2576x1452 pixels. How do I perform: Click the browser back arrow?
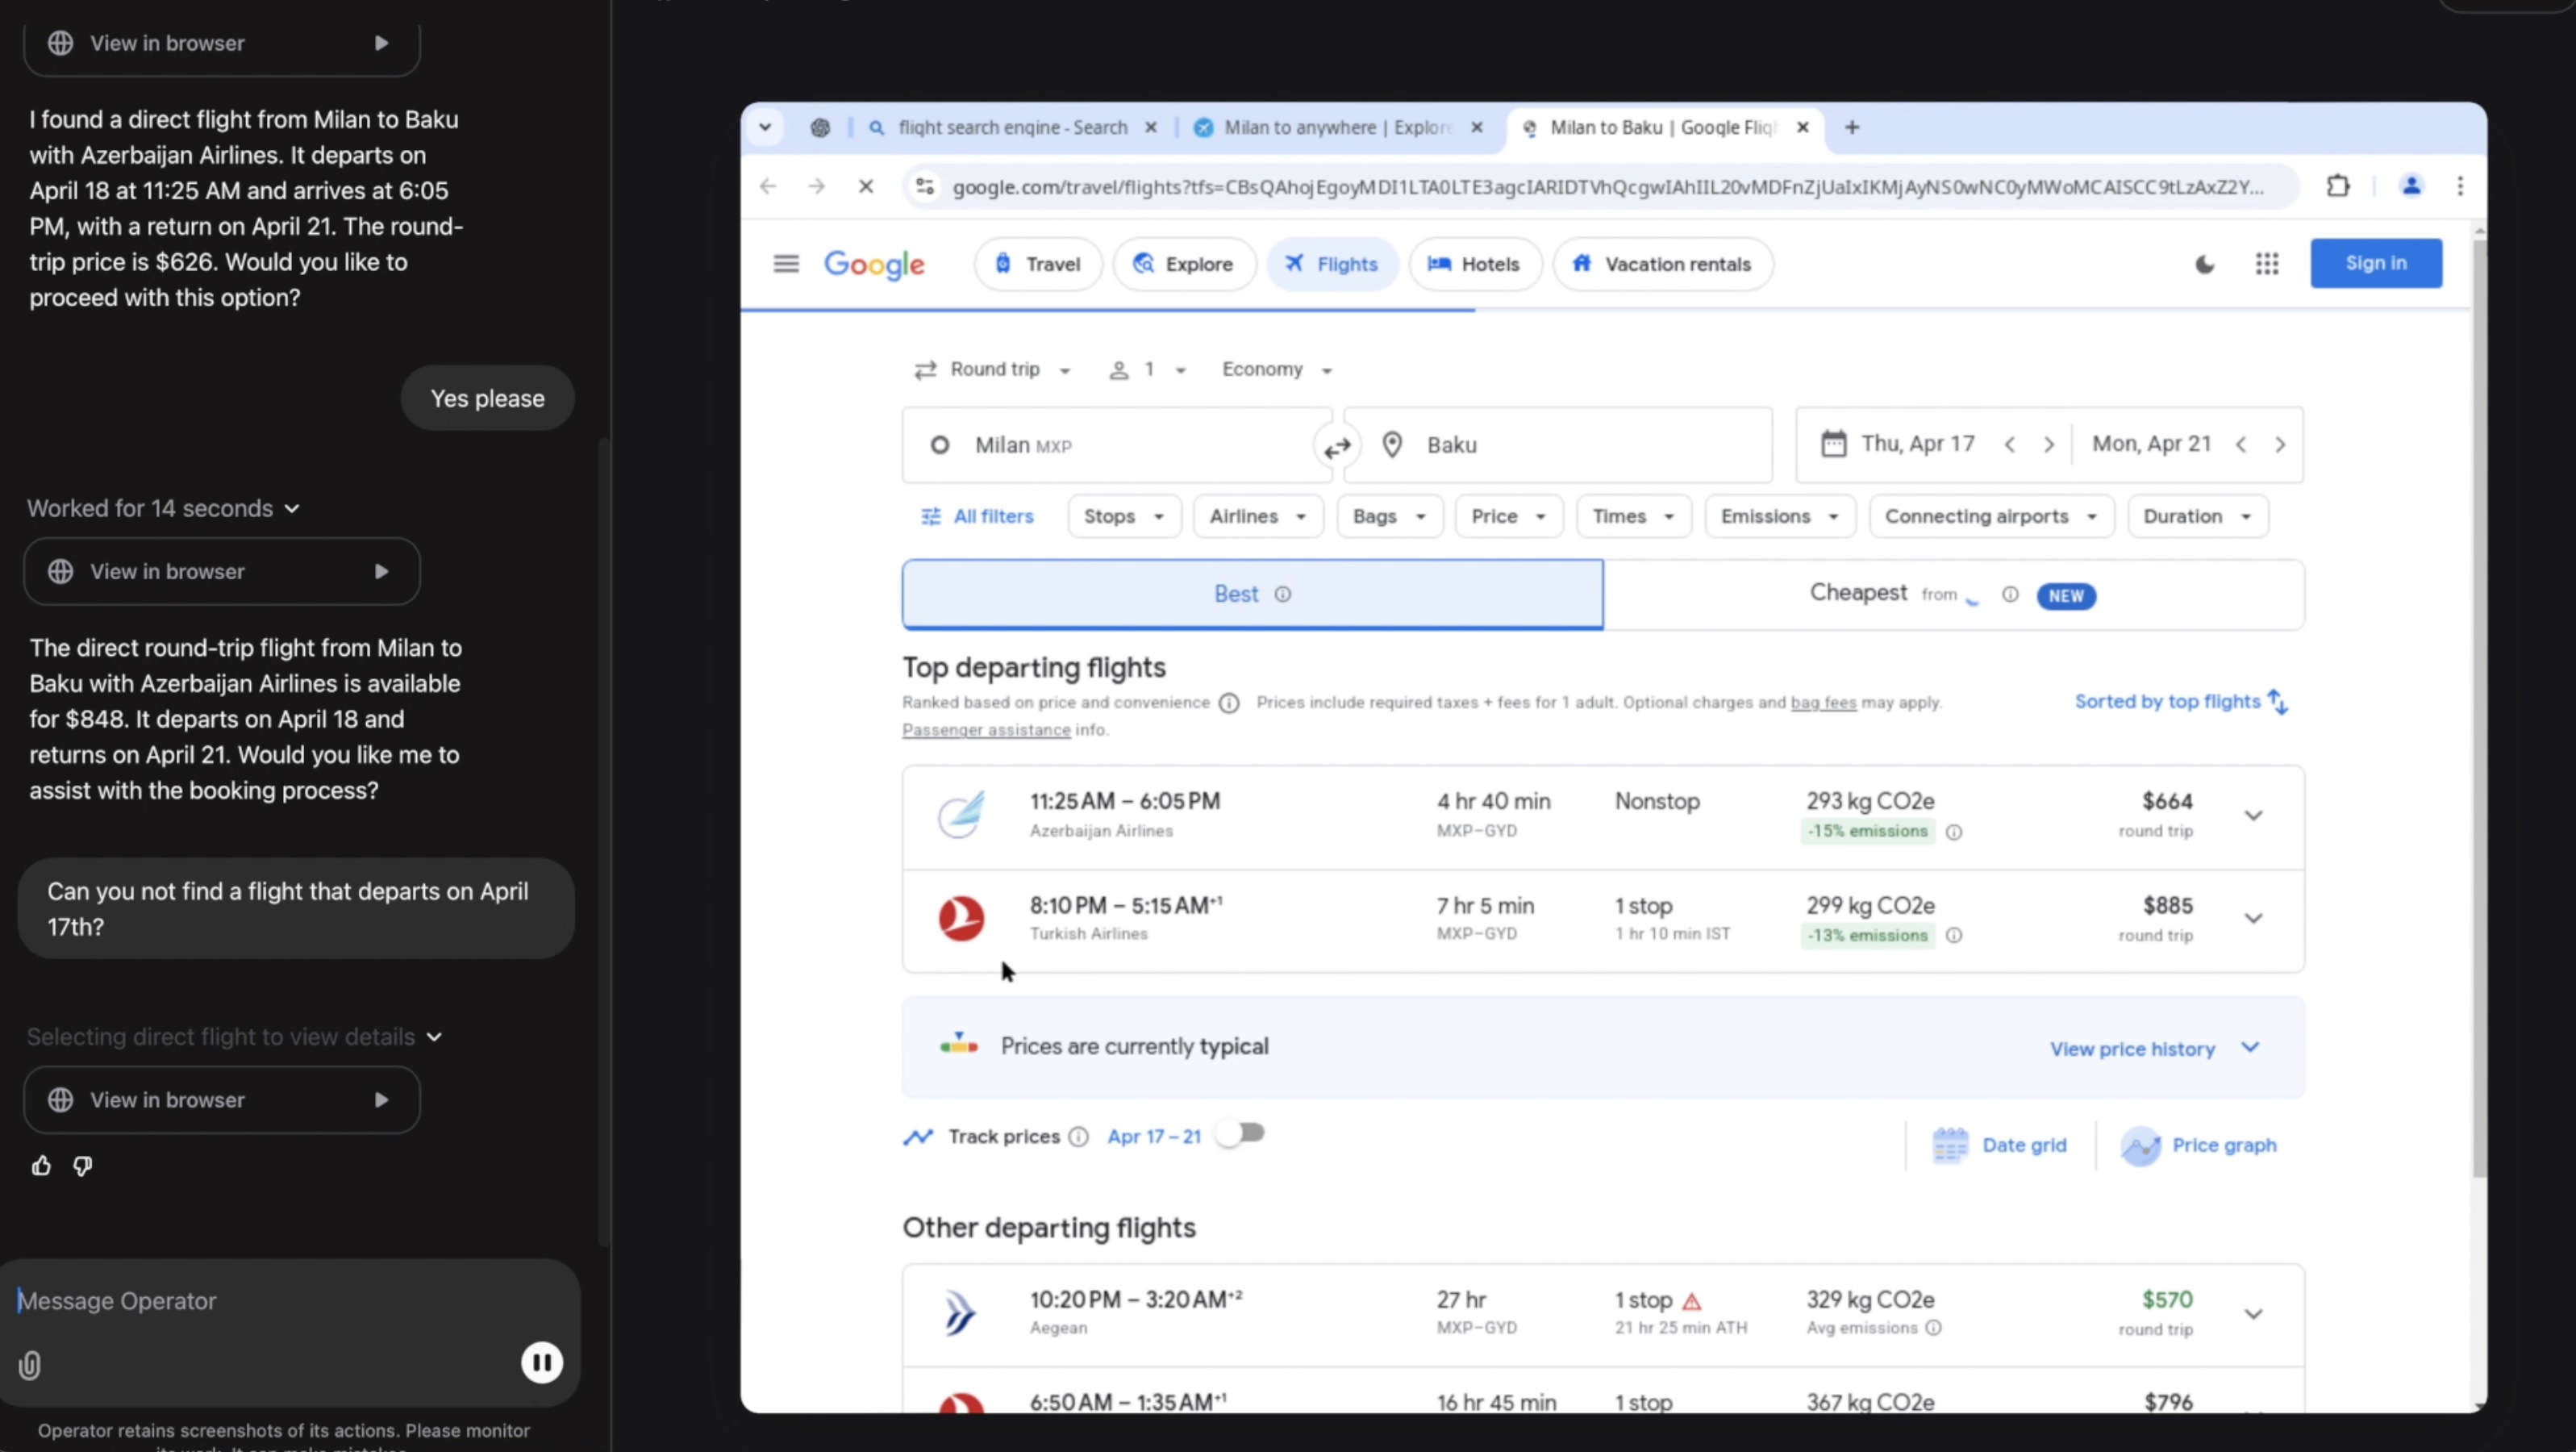[768, 186]
